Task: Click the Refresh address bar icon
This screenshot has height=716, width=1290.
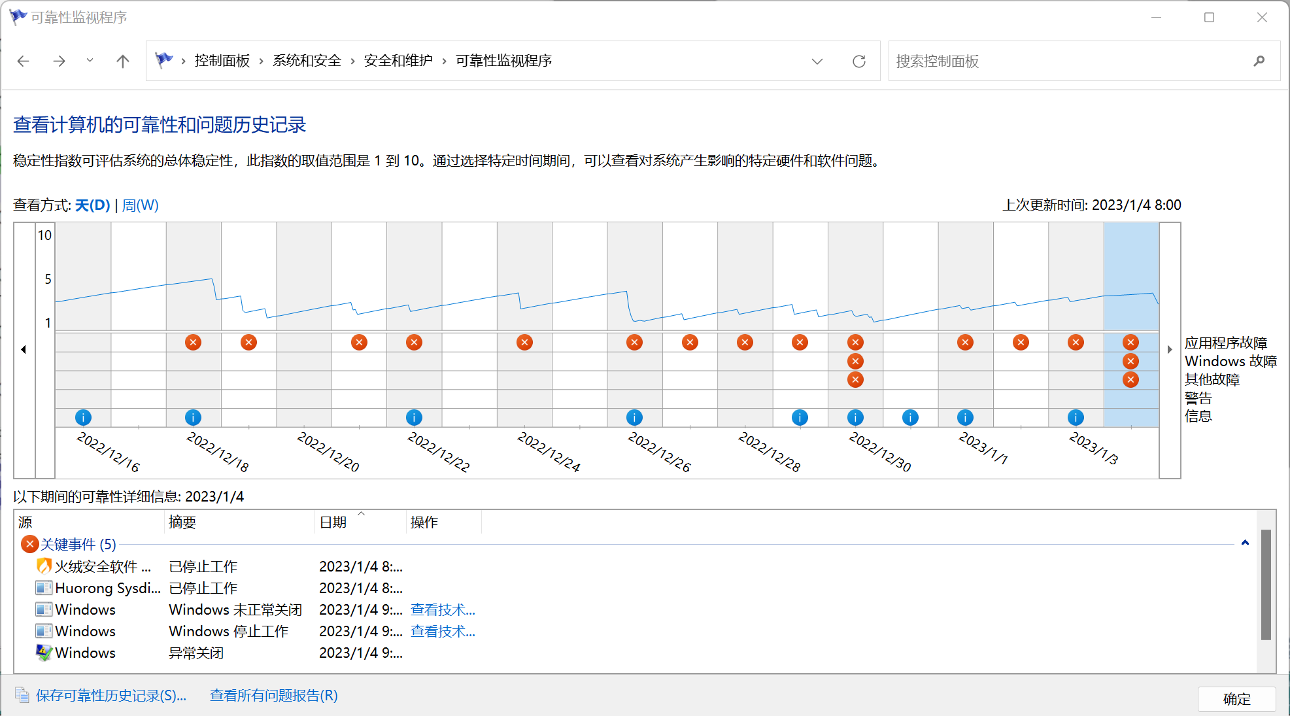Action: (x=858, y=61)
